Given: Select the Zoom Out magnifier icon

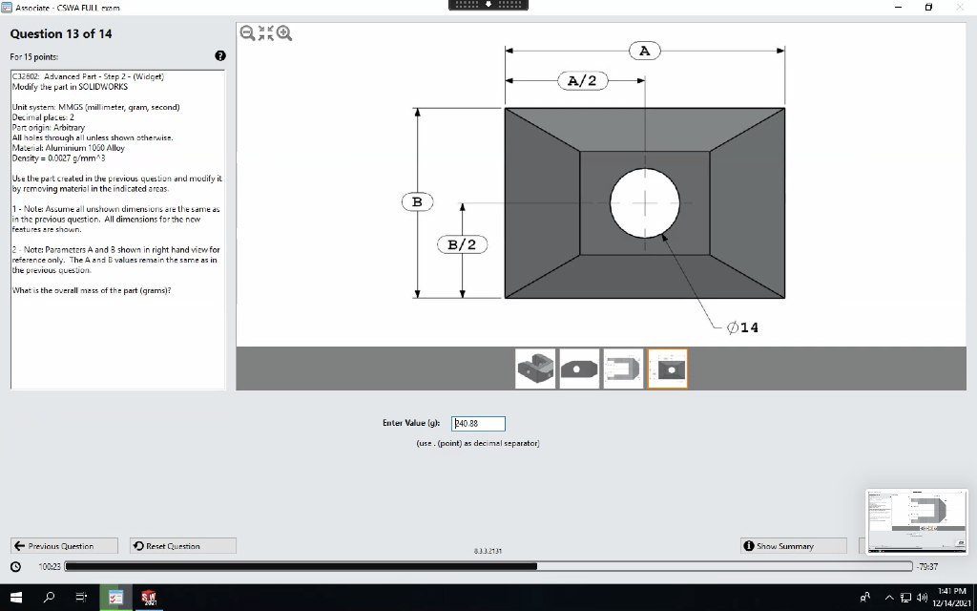Looking at the screenshot, I should 248,32.
